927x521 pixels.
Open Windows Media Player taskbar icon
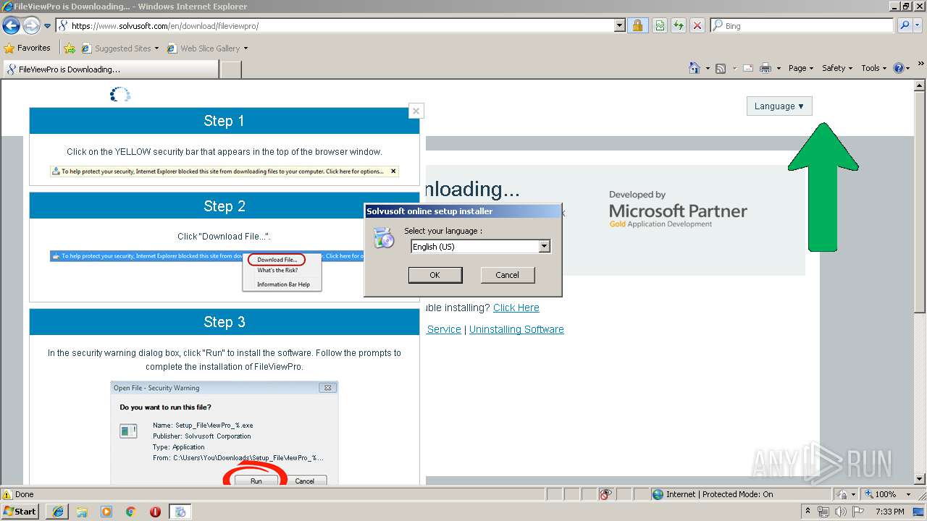[x=106, y=512]
